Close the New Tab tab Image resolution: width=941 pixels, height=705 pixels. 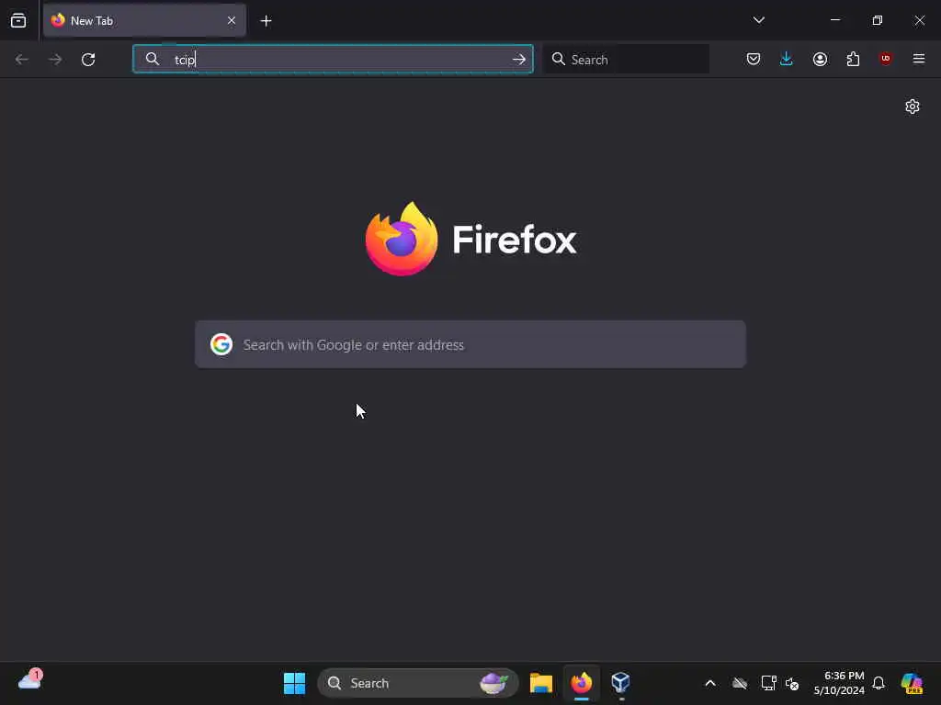click(232, 20)
